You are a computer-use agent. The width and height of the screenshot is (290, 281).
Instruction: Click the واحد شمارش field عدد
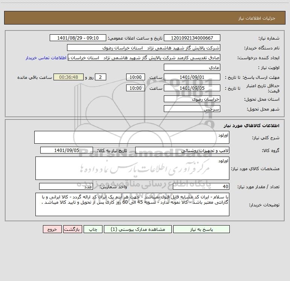point(66,187)
